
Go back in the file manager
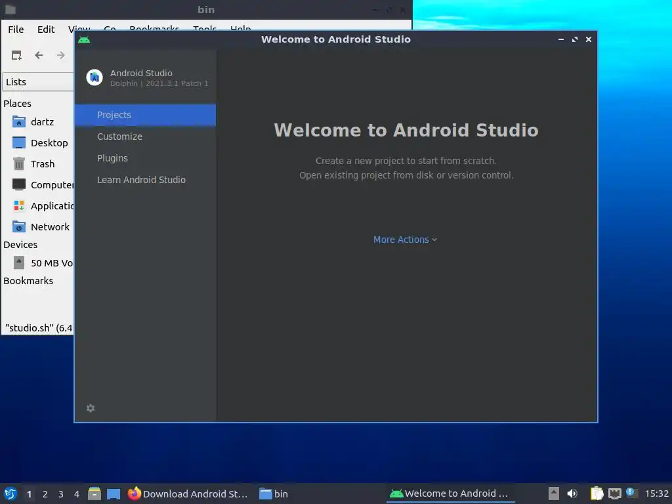click(x=39, y=55)
